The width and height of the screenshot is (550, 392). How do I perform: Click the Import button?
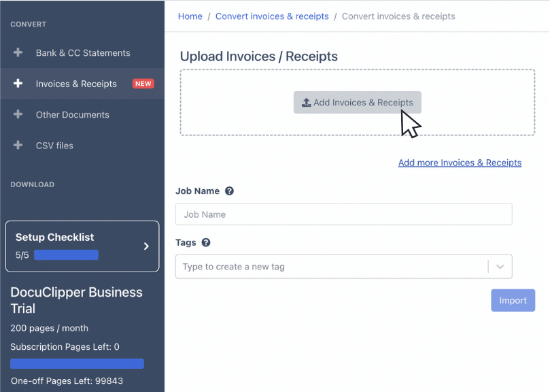pos(513,300)
